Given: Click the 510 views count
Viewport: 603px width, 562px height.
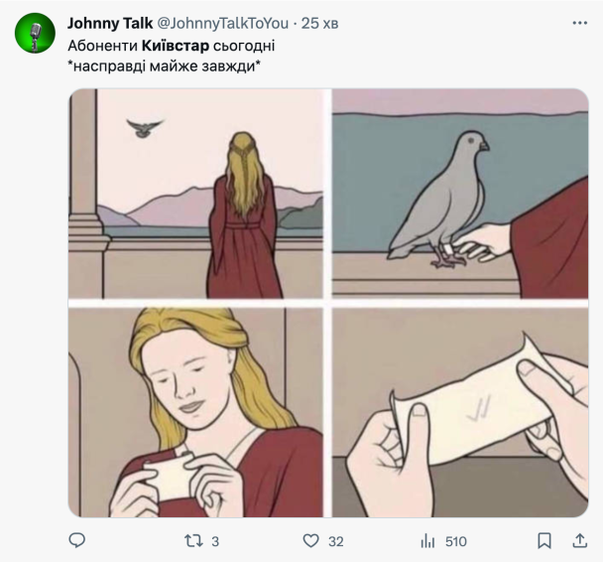Looking at the screenshot, I should click(x=456, y=541).
